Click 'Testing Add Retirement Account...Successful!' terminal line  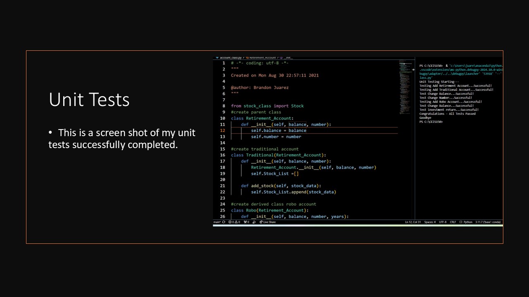click(x=455, y=86)
